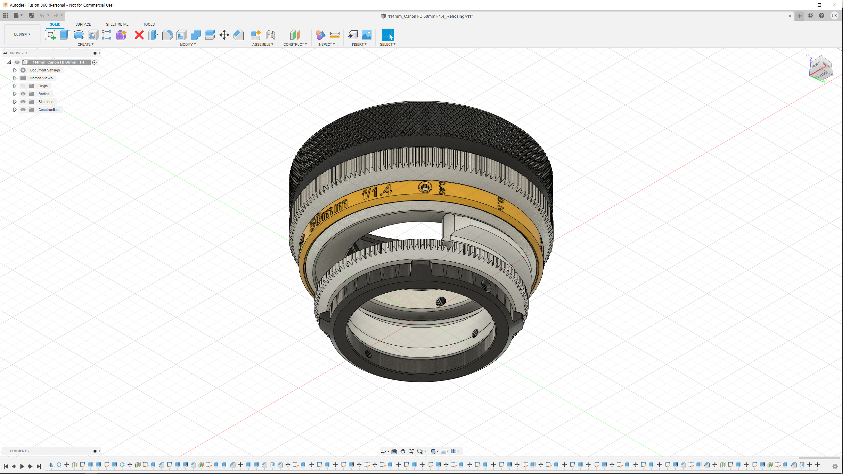This screenshot has width=843, height=474.
Task: Open the MODIFY menu
Action: point(188,44)
